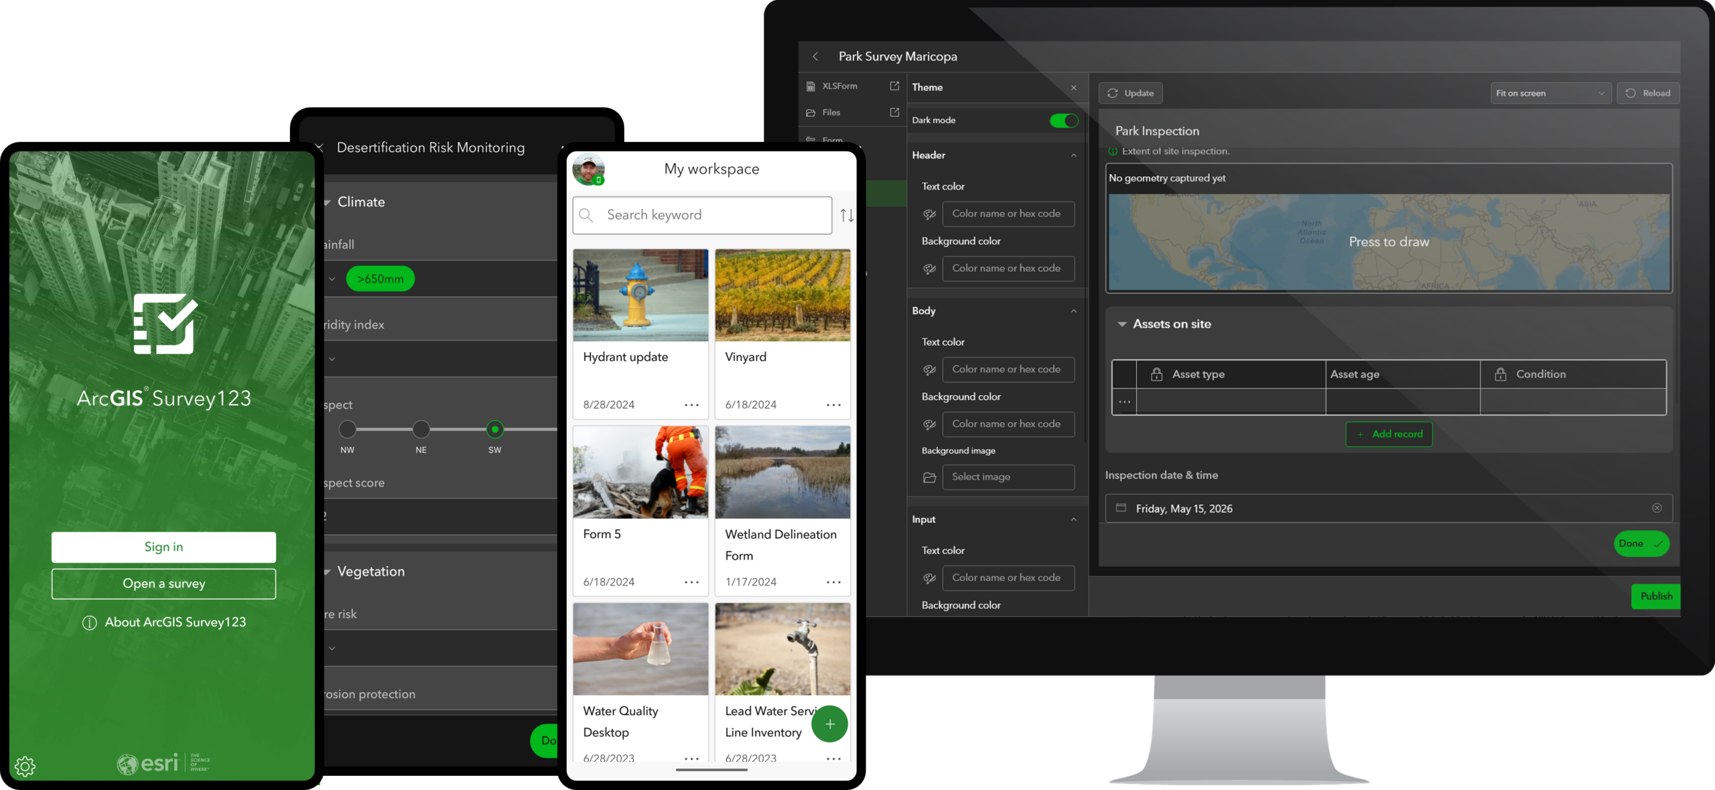Click the info icon beside About ArcGIS Survey123
Screen dimensions: 1715x790
click(89, 622)
